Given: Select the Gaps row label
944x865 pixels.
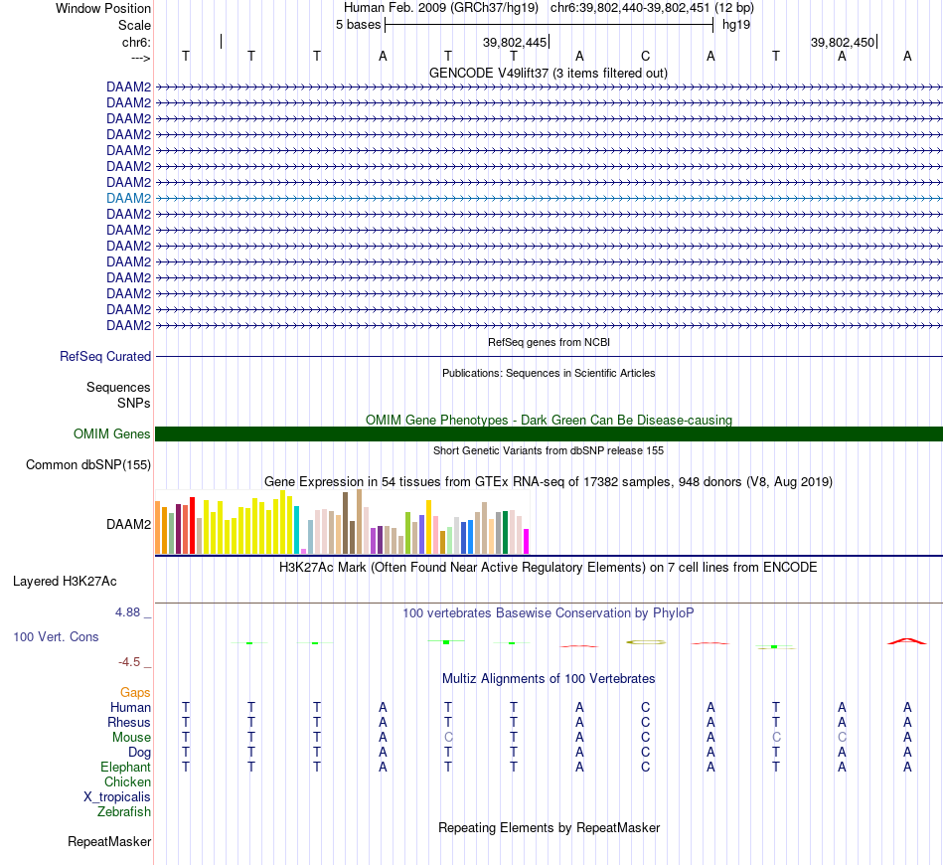Looking at the screenshot, I should click(x=135, y=693).
